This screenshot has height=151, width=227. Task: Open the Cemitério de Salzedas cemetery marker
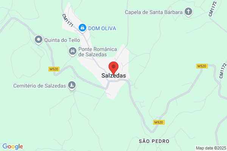click(x=72, y=86)
